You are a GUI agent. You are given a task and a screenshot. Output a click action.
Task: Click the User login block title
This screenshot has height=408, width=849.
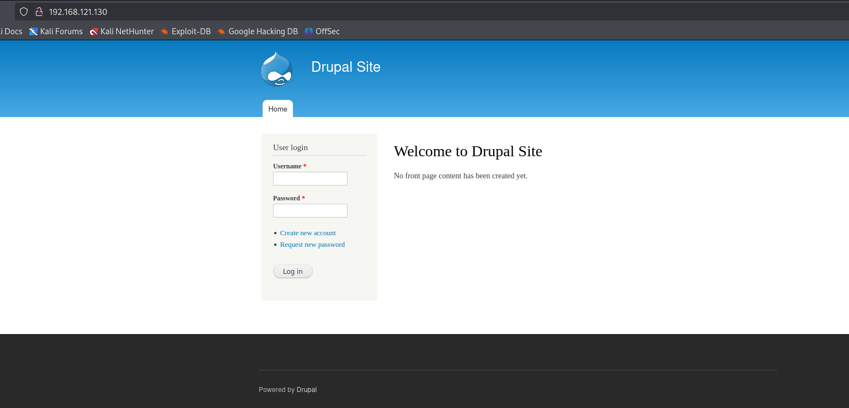coord(290,147)
